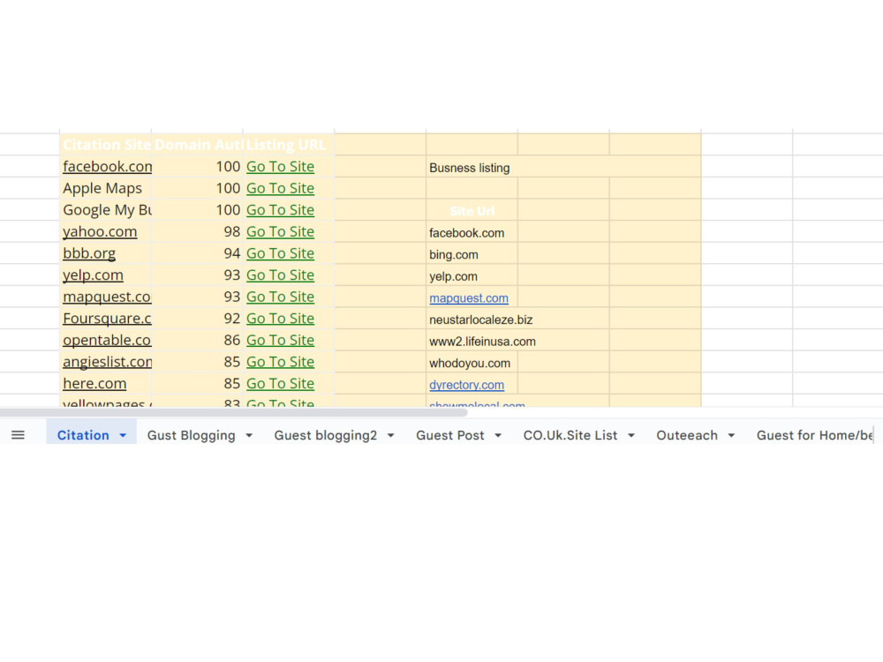This screenshot has height=662, width=883.
Task: Open the Outeeach tab dropdown arrow
Action: point(731,435)
